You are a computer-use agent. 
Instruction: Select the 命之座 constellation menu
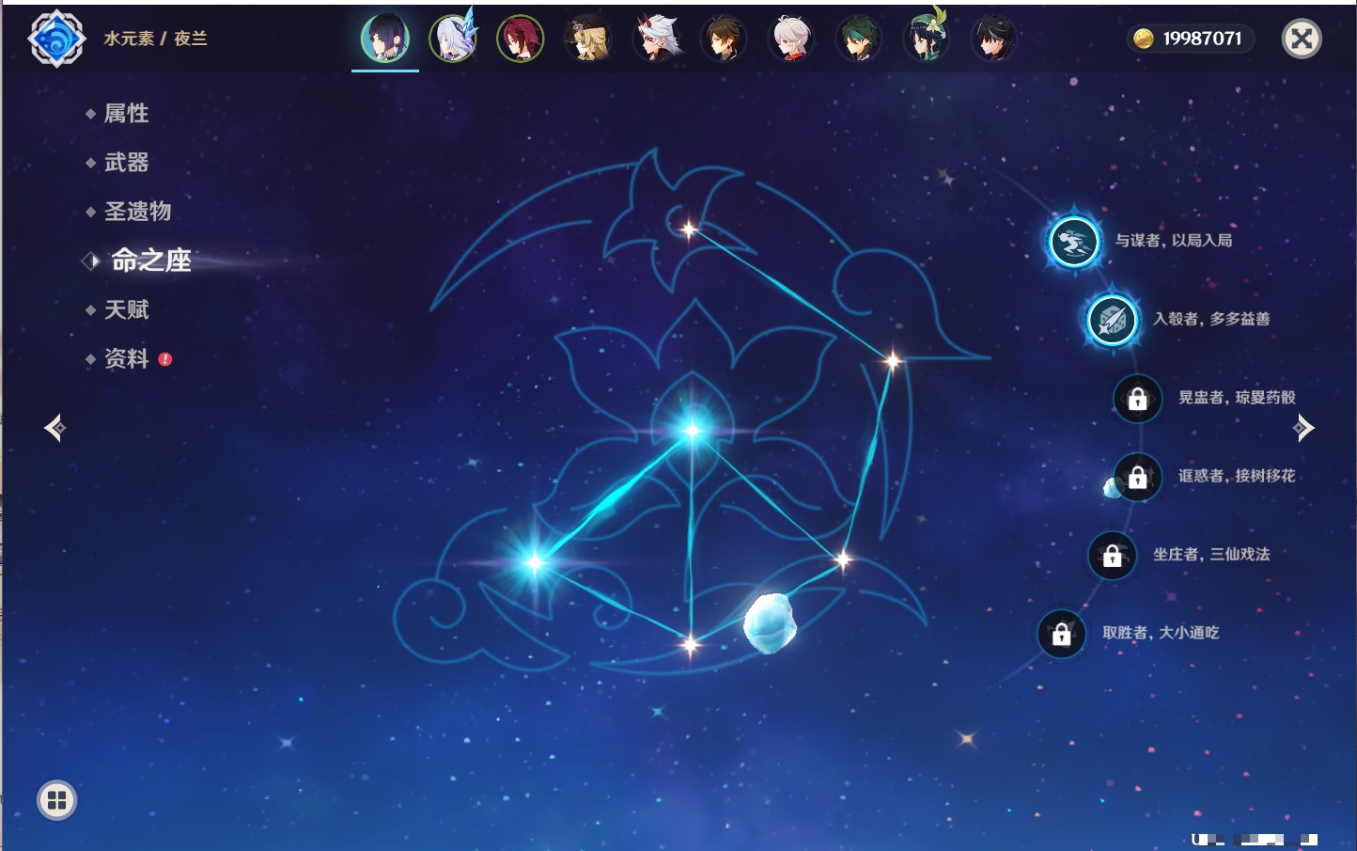pos(150,260)
